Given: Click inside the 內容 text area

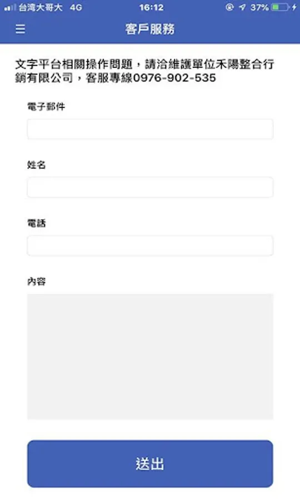Looking at the screenshot, I should pos(150,357).
